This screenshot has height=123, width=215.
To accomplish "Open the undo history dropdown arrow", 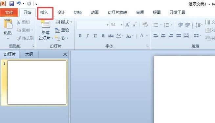I will [x=23, y=4].
